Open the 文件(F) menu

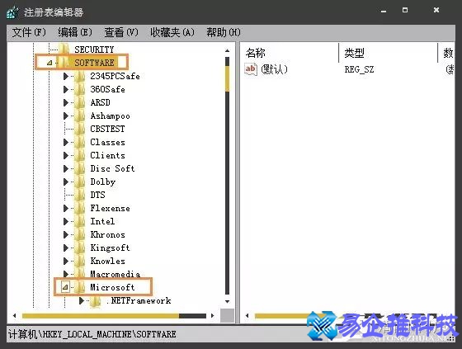click(x=29, y=32)
